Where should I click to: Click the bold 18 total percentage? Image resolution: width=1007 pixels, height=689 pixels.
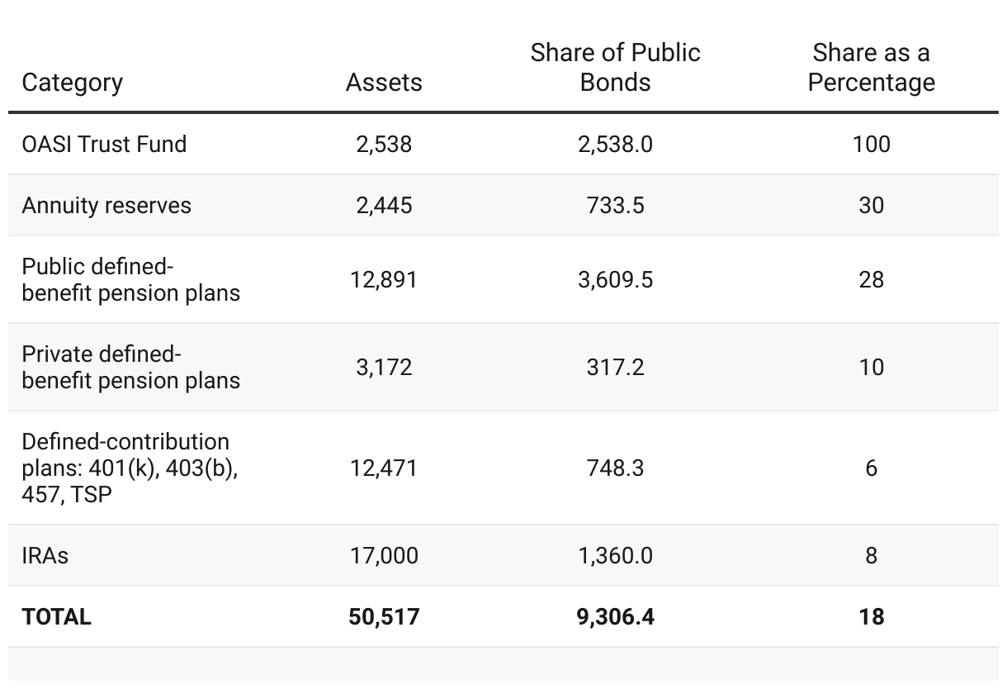871,617
